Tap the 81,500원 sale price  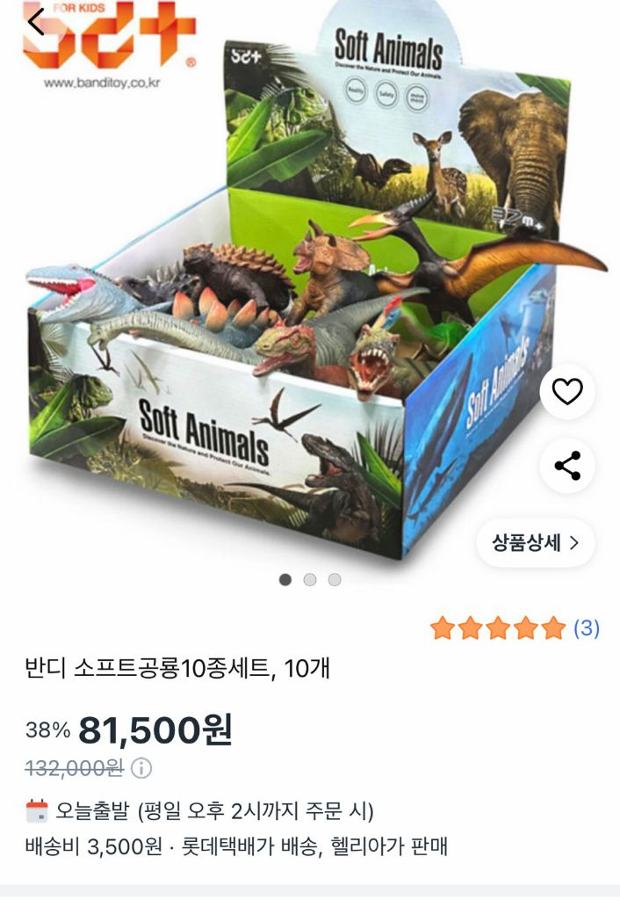click(155, 730)
